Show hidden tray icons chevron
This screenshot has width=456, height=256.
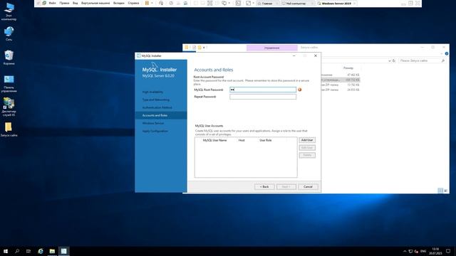405,251
